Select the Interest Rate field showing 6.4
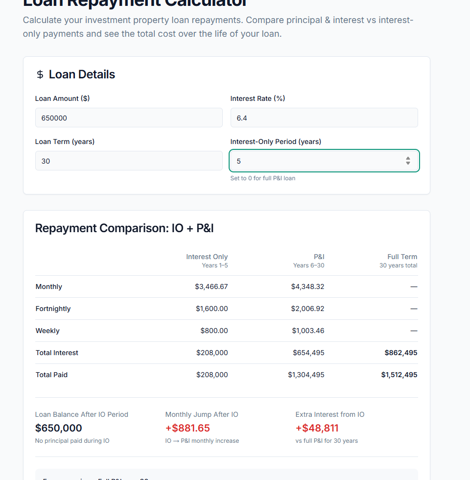This screenshot has height=480, width=470. [x=324, y=118]
